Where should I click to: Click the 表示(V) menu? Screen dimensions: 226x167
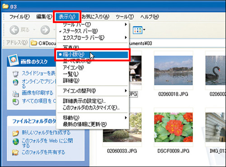(x=67, y=17)
